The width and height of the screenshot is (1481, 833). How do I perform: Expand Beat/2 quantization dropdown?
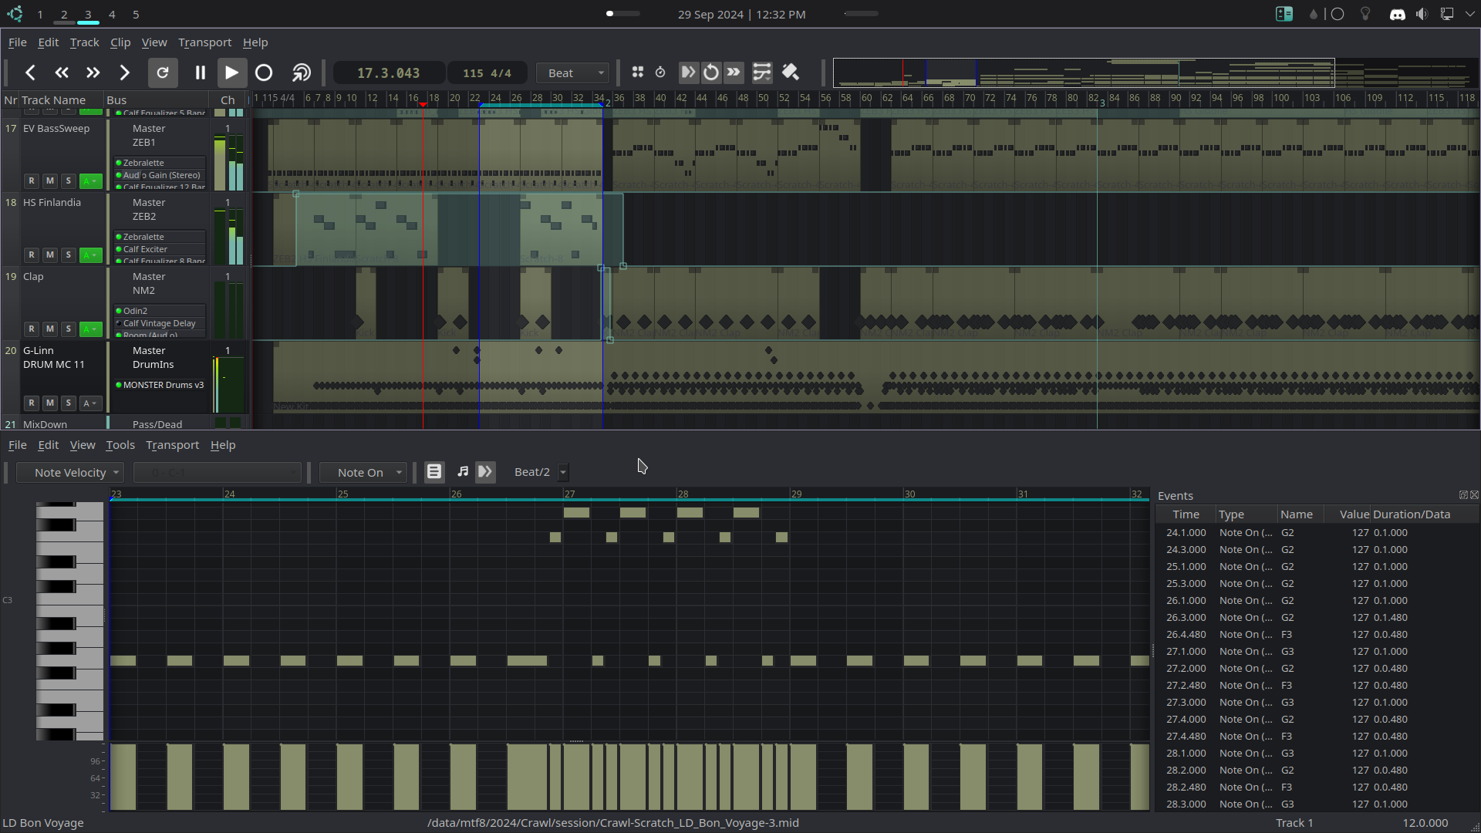point(564,472)
